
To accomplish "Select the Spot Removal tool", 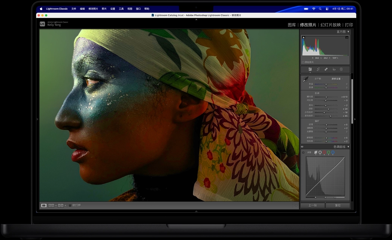I will pyautogui.click(x=326, y=69).
